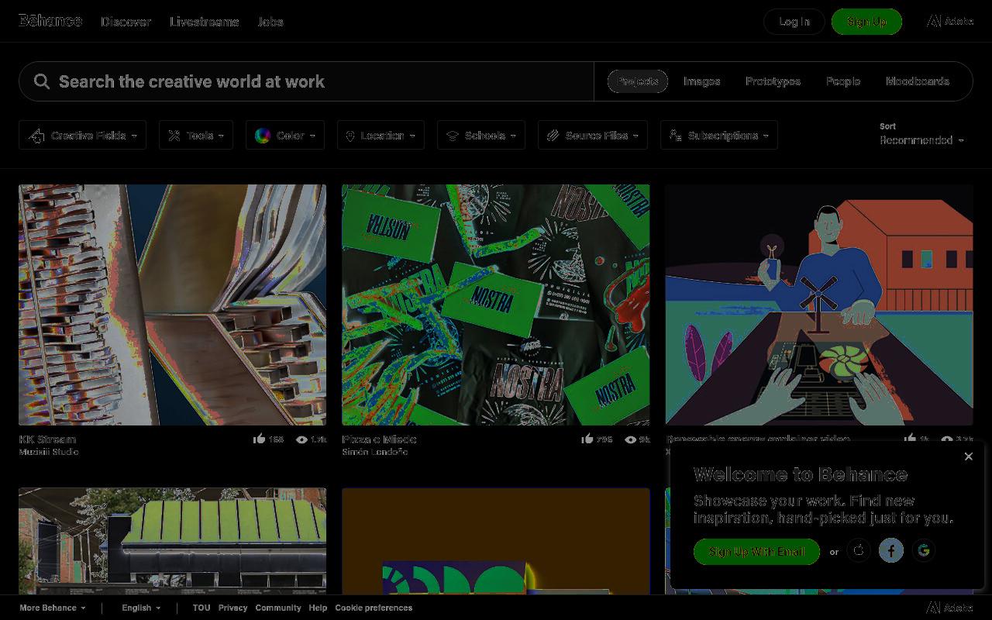Open the Help footer link
Image resolution: width=992 pixels, height=620 pixels.
pyautogui.click(x=318, y=608)
